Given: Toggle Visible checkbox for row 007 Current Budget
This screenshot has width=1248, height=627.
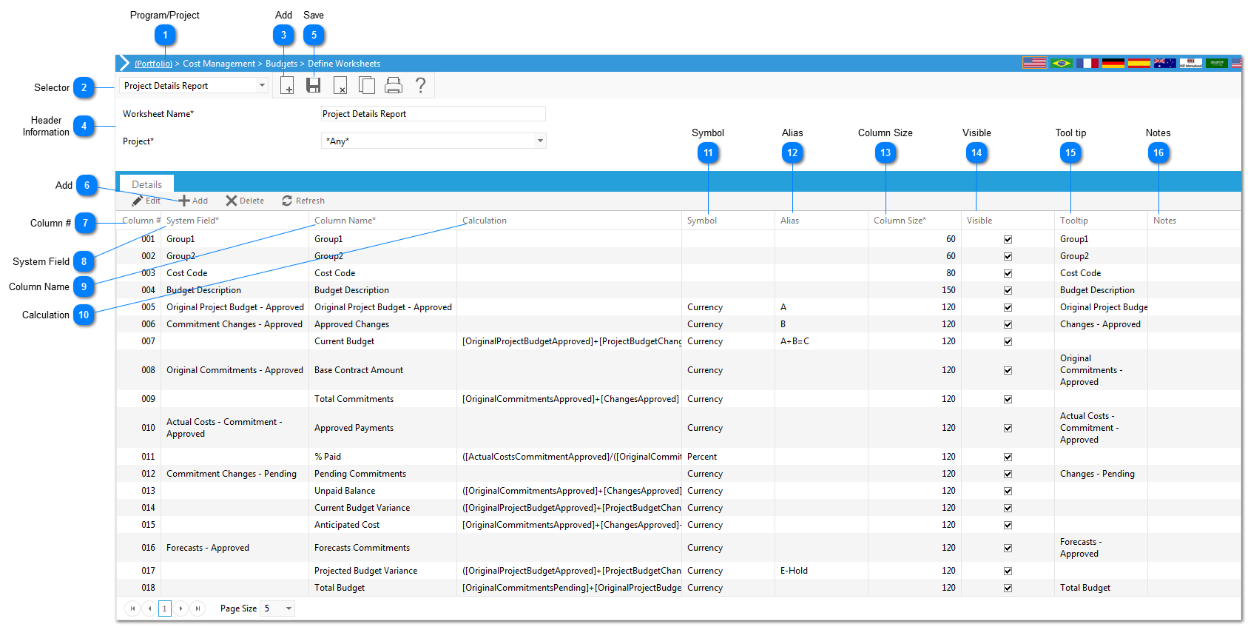Looking at the screenshot, I should pyautogui.click(x=1008, y=341).
